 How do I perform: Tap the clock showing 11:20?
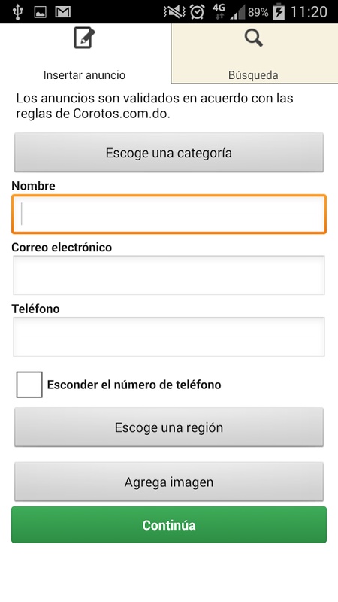(309, 12)
